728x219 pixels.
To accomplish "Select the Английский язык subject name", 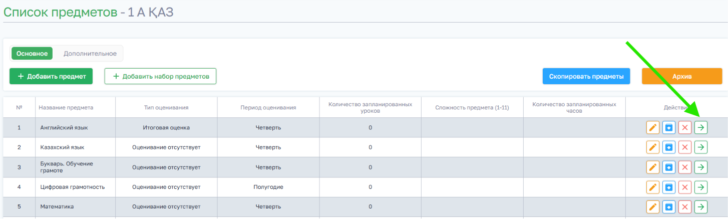I will pyautogui.click(x=64, y=127).
